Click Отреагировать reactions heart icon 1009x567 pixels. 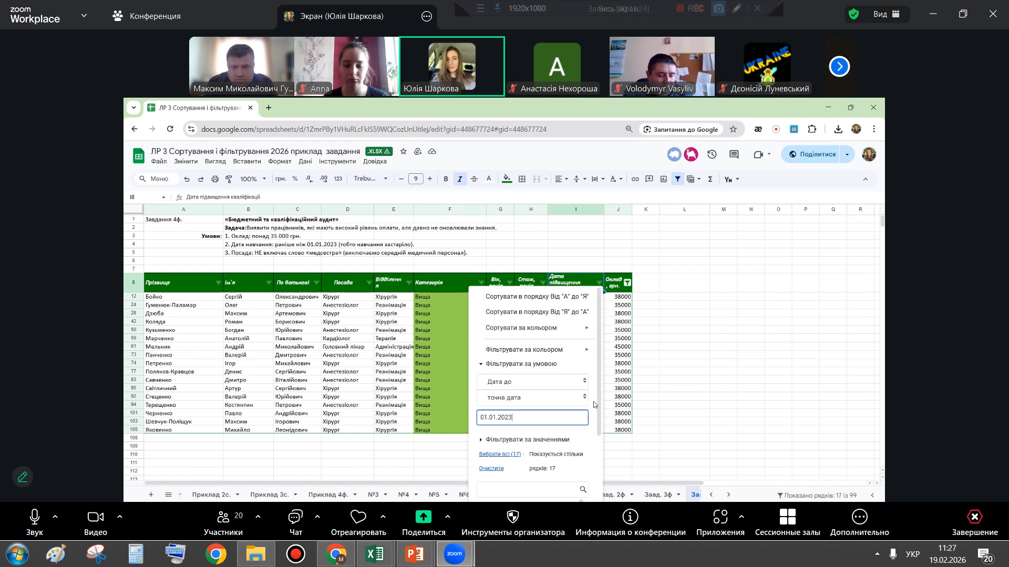[x=358, y=517]
